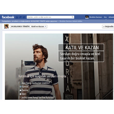Open JACK&JONES TÜRKİYE page thumbnail
114x114 pixels.
pyautogui.click(x=6, y=26)
